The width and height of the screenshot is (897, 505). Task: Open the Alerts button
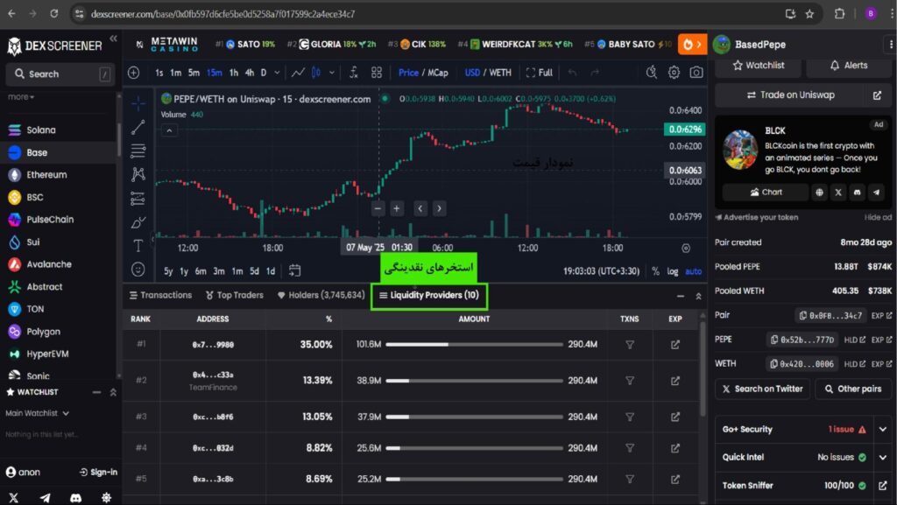[x=849, y=66]
